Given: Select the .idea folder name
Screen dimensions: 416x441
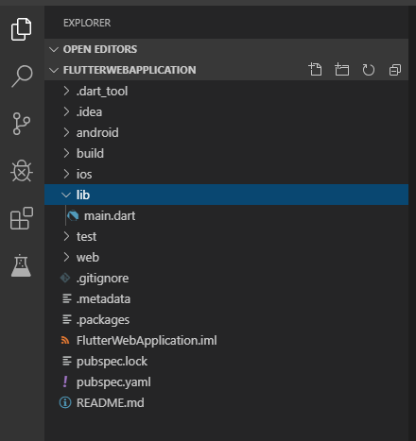Looking at the screenshot, I should pos(89,112).
